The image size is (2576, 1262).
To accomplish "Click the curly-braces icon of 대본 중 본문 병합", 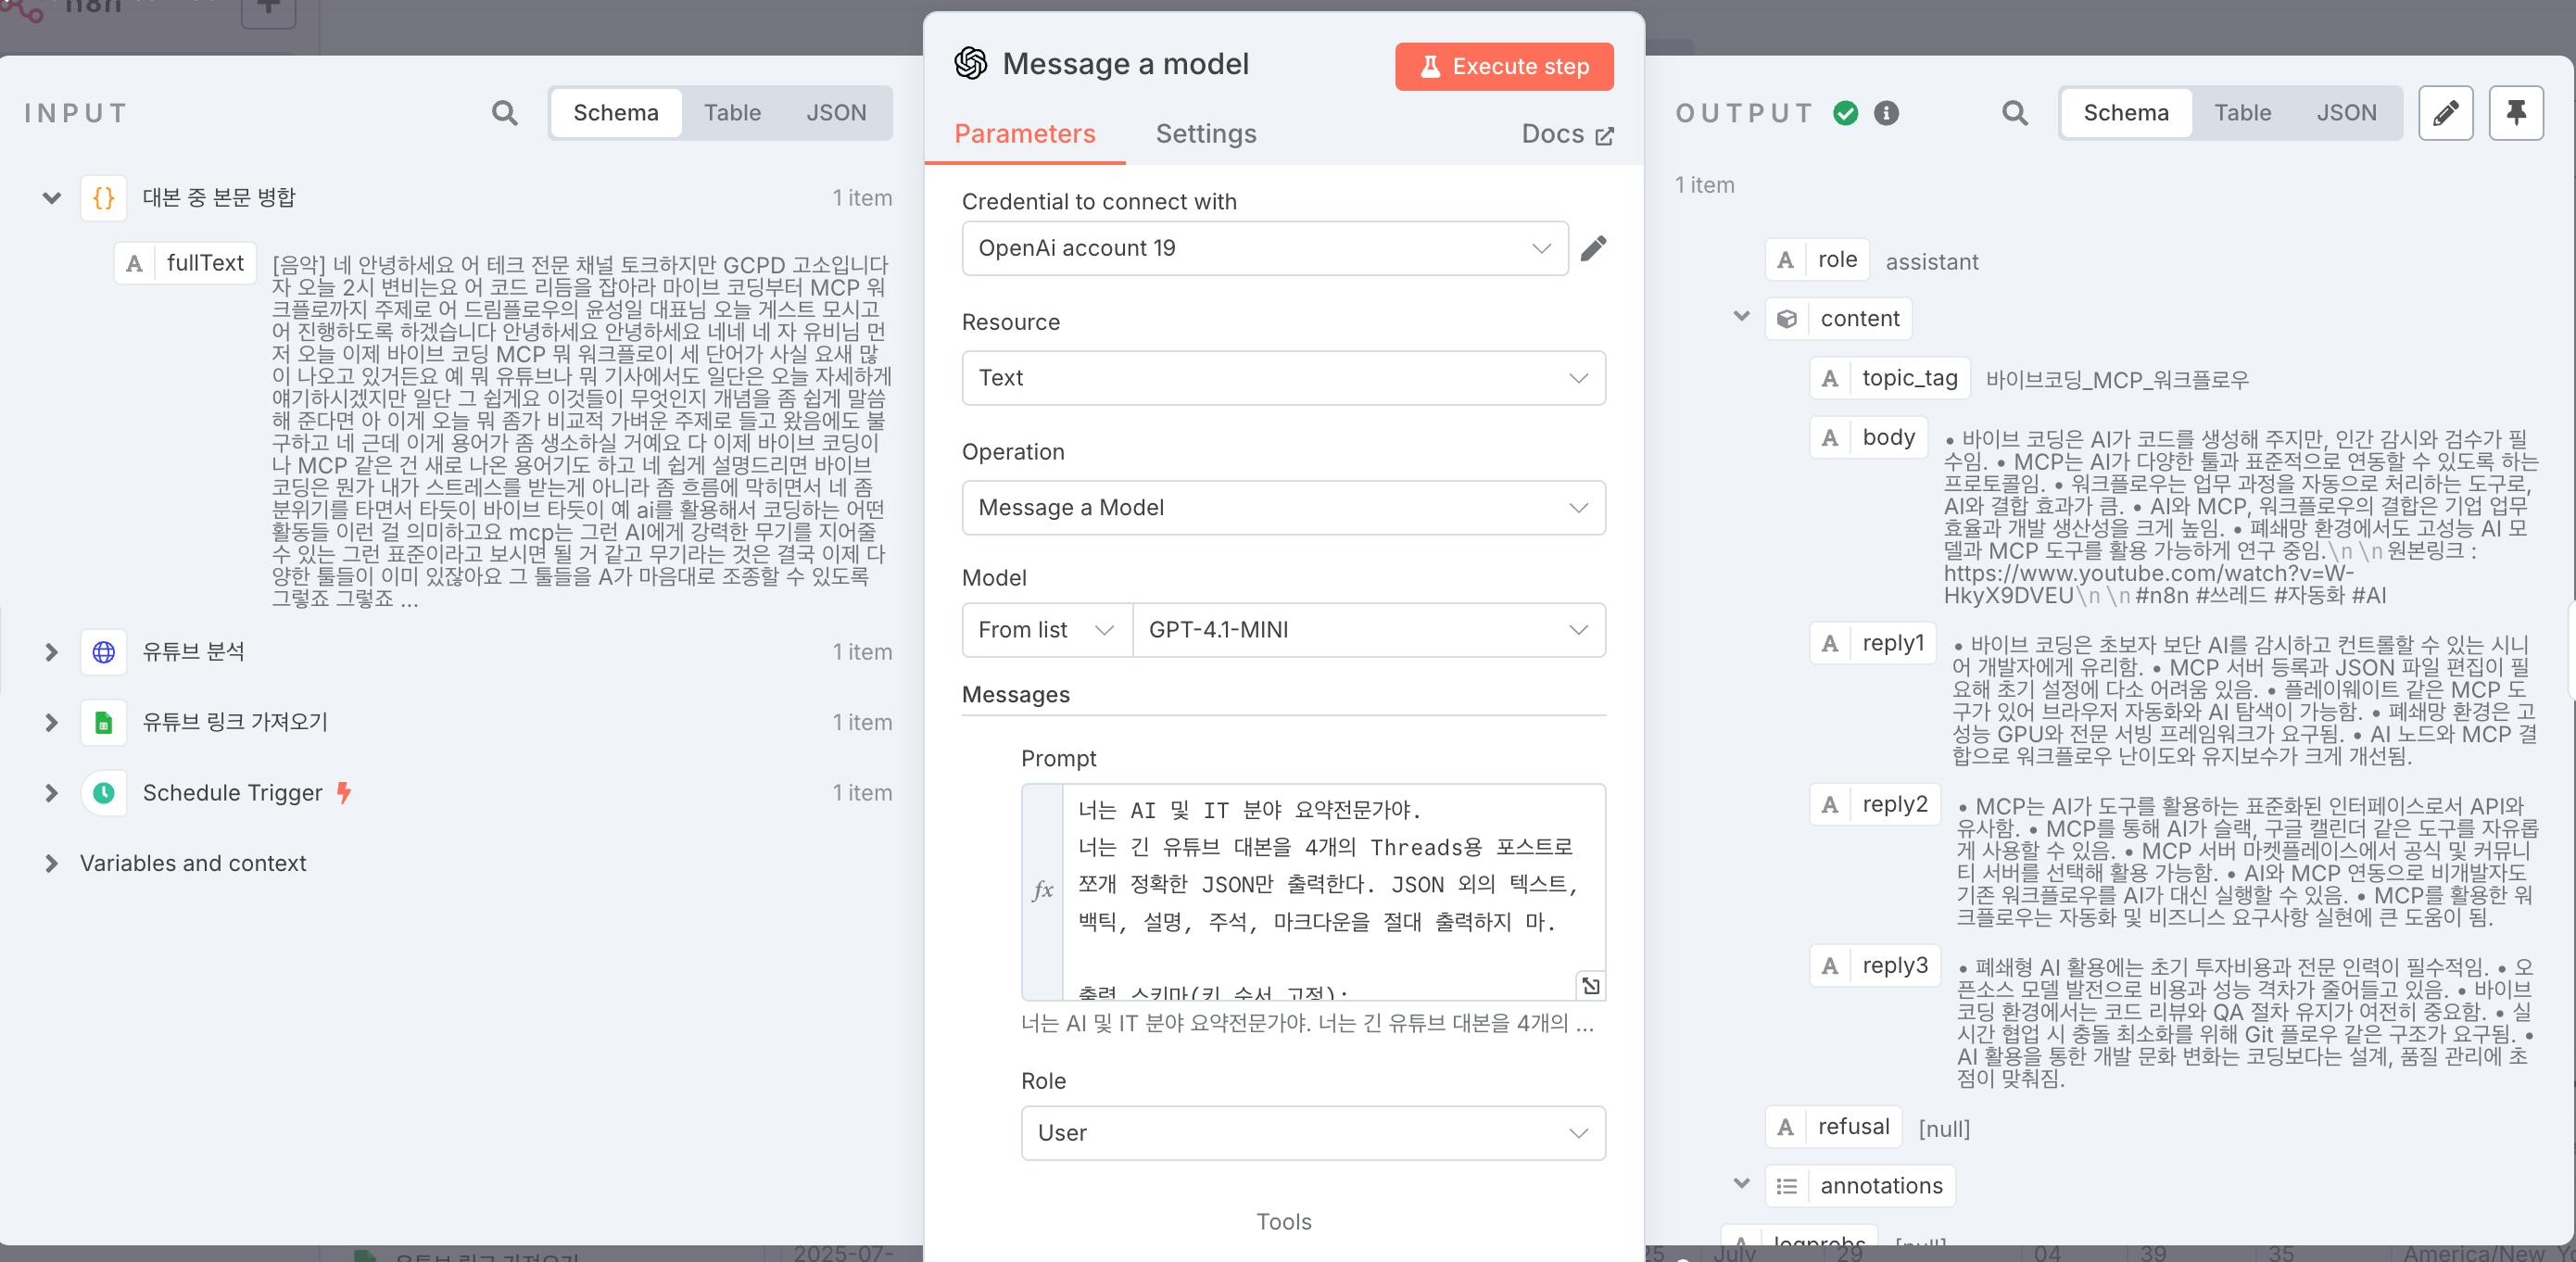I will pos(103,197).
